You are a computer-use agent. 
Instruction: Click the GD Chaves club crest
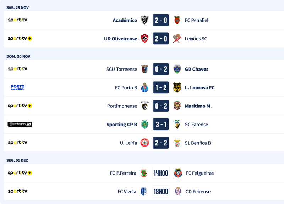click(x=177, y=69)
